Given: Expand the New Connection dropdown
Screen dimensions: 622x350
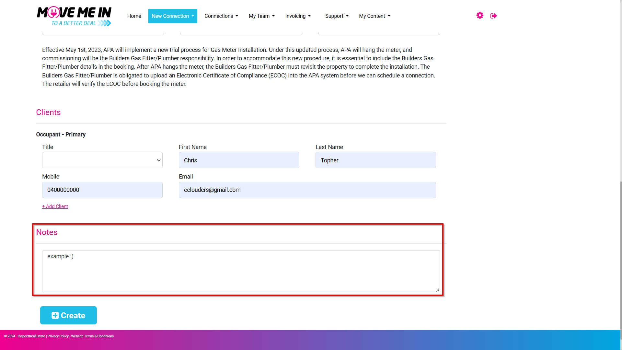Looking at the screenshot, I should click(173, 16).
